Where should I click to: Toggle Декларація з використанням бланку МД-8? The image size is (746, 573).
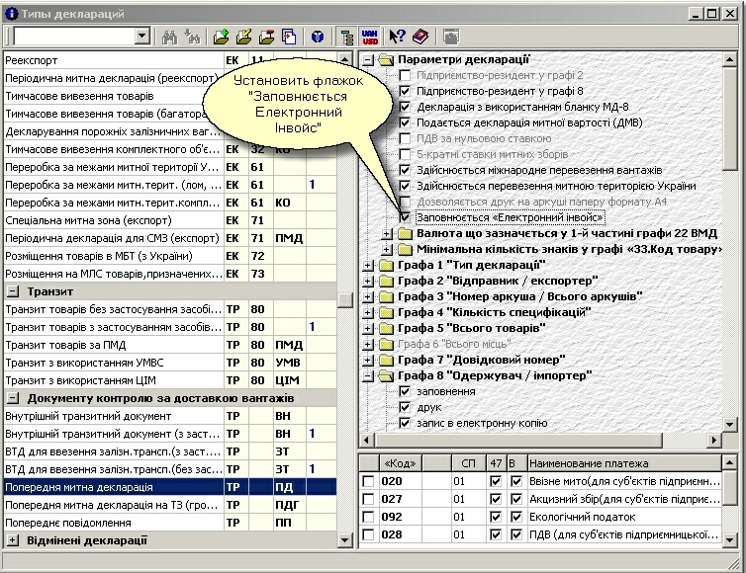coord(404,107)
